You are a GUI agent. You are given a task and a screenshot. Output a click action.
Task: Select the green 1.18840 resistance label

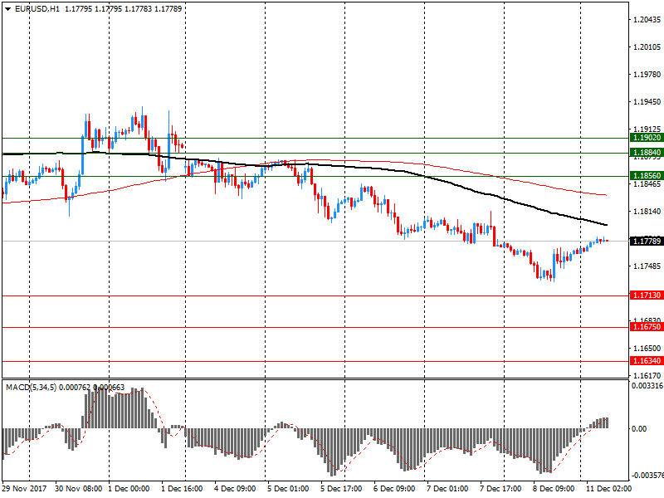646,154
